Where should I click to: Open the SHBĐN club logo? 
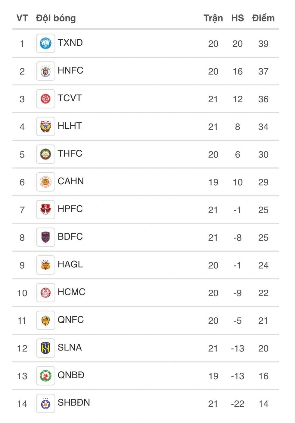pyautogui.click(x=45, y=403)
